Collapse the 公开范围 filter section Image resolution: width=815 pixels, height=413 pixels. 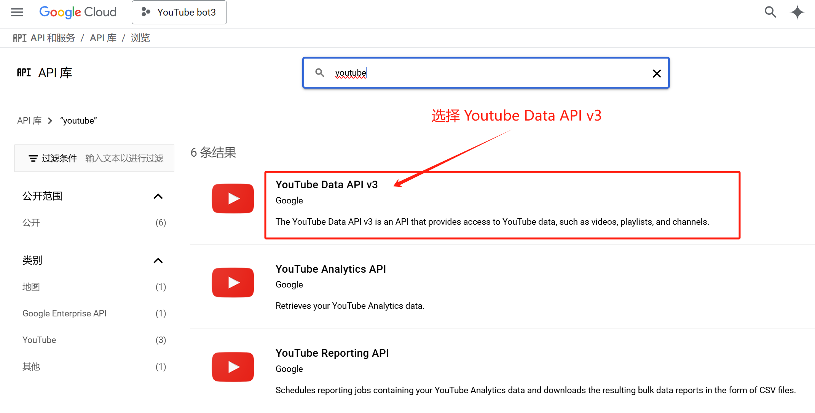[x=159, y=196]
